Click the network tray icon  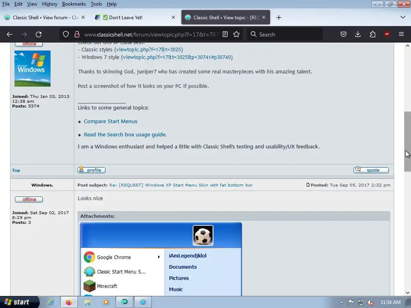click(361, 302)
